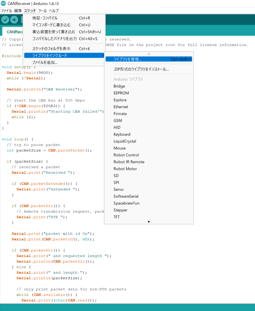Include the GSM library
The height and width of the screenshot is (311, 255).
tap(149, 121)
